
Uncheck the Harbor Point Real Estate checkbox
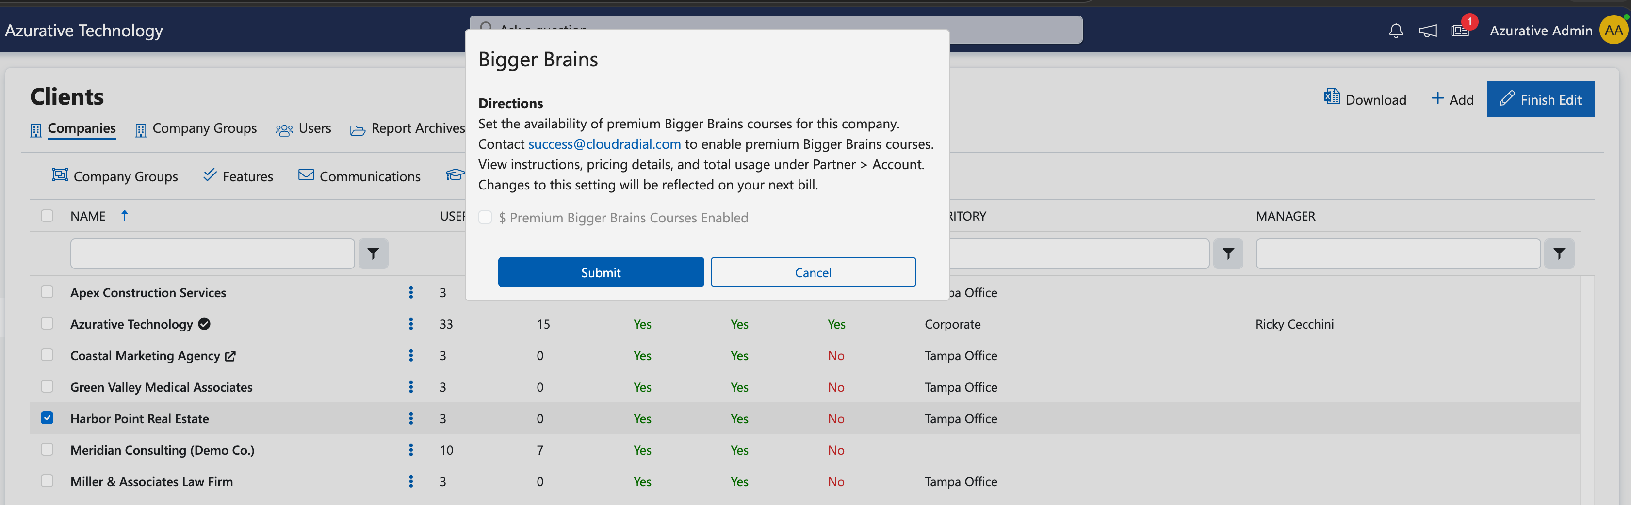[47, 418]
